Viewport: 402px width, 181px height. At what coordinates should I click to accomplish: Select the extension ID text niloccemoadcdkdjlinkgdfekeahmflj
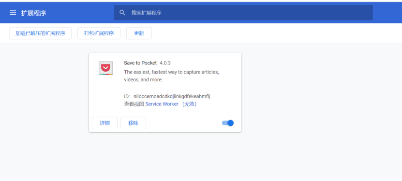tap(172, 96)
